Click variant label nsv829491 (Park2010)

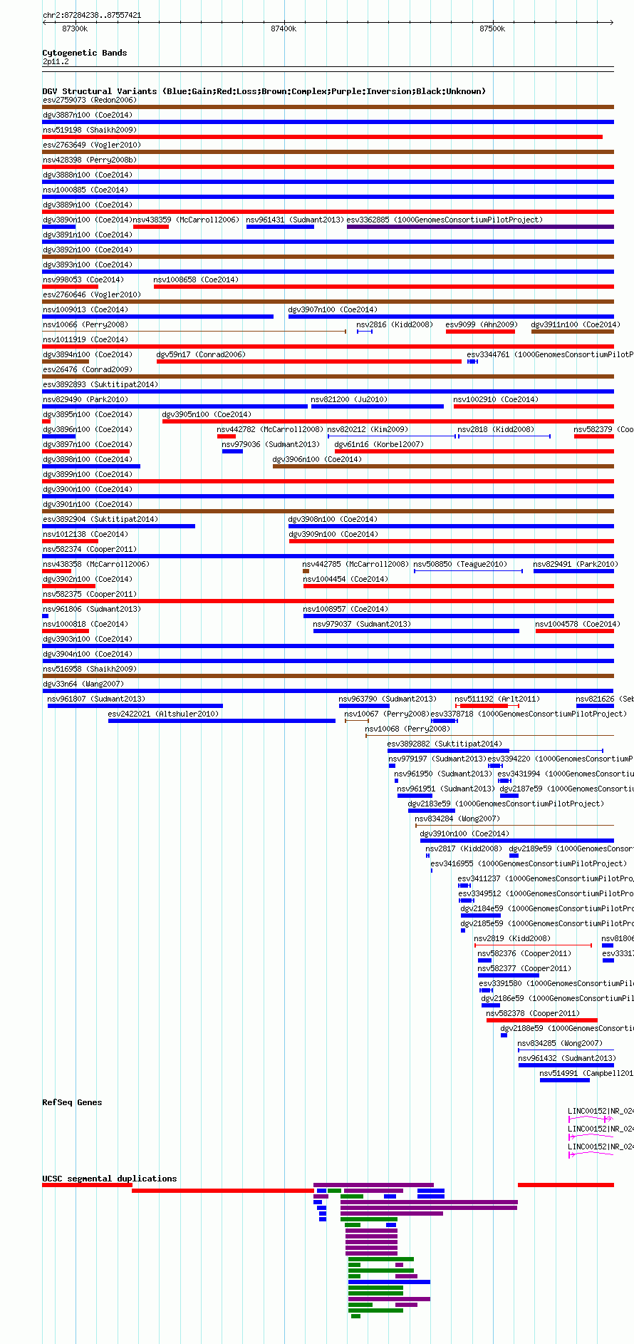576,564
